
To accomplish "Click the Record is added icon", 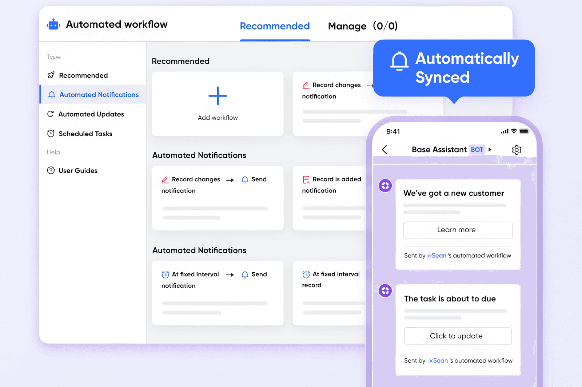I will coord(306,179).
